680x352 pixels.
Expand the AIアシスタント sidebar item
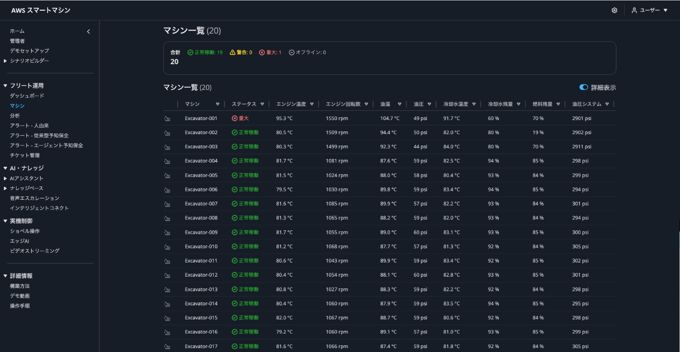[x=5, y=178]
